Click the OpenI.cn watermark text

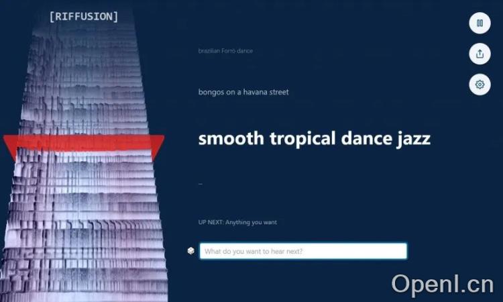tap(442, 285)
